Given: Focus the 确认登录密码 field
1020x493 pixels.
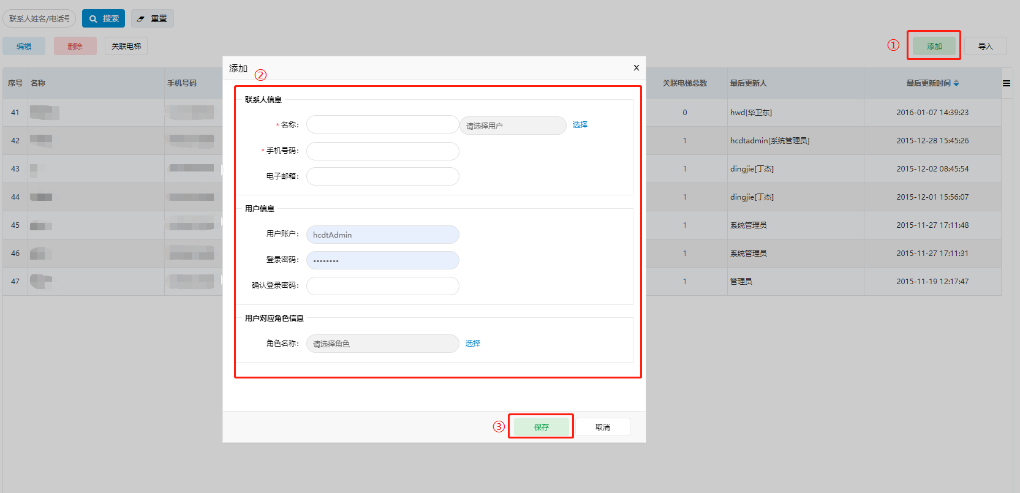Looking at the screenshot, I should (383, 286).
